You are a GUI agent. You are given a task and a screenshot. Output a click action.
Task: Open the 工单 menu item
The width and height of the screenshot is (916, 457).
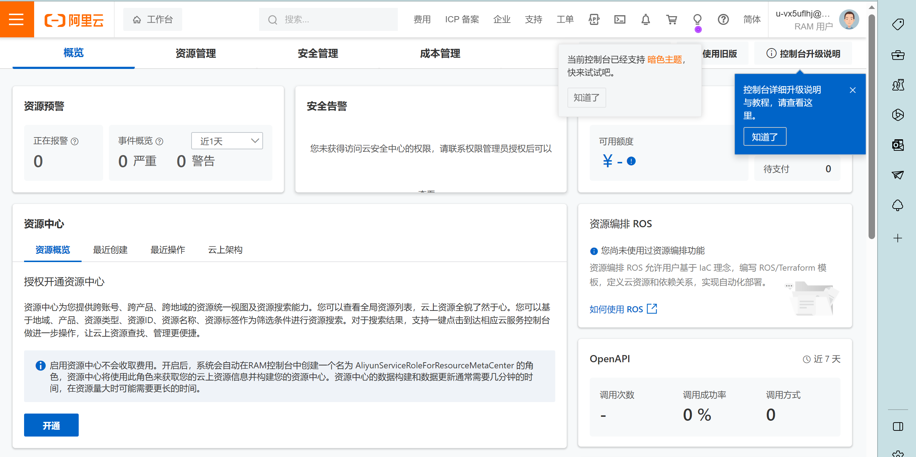click(x=565, y=19)
